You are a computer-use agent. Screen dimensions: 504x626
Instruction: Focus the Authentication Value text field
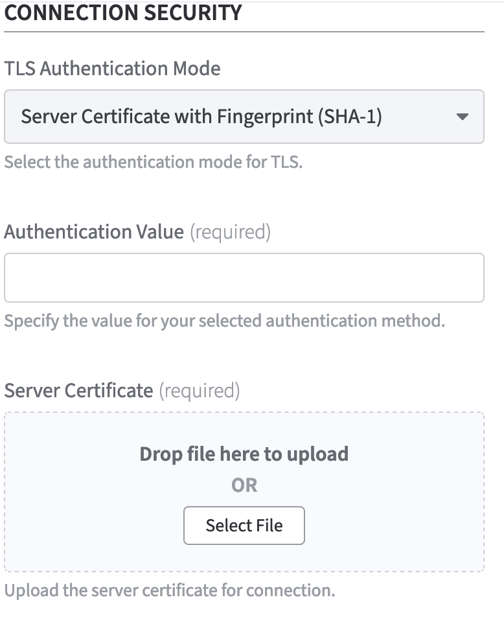pyautogui.click(x=244, y=277)
